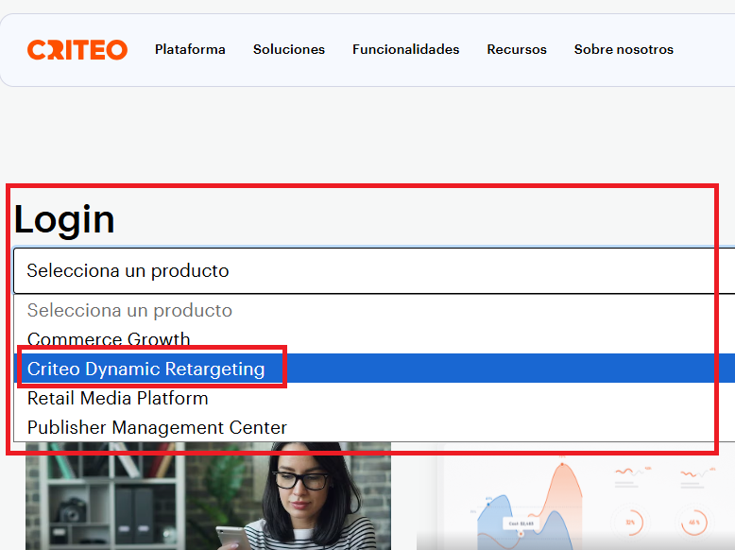This screenshot has height=550, width=735.
Task: Click the Login heading text
Action: [64, 219]
